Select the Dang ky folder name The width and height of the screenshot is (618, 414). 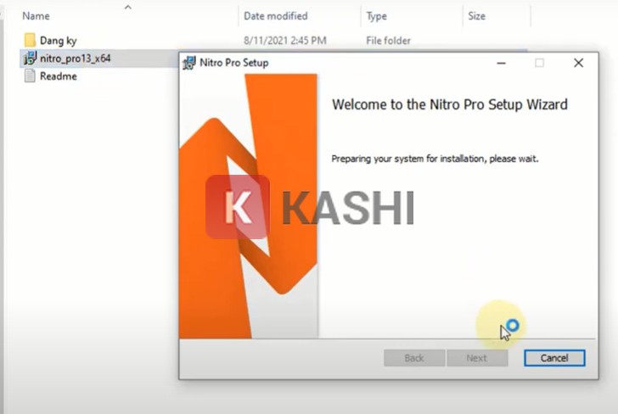(x=59, y=41)
